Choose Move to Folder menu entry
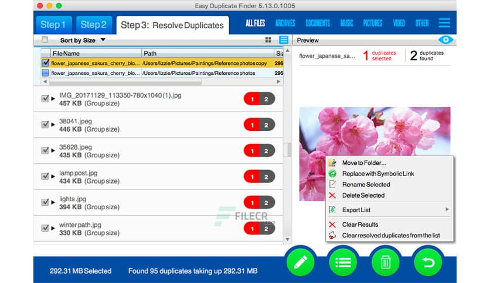Viewport: 490px width, 283px height. point(390,163)
